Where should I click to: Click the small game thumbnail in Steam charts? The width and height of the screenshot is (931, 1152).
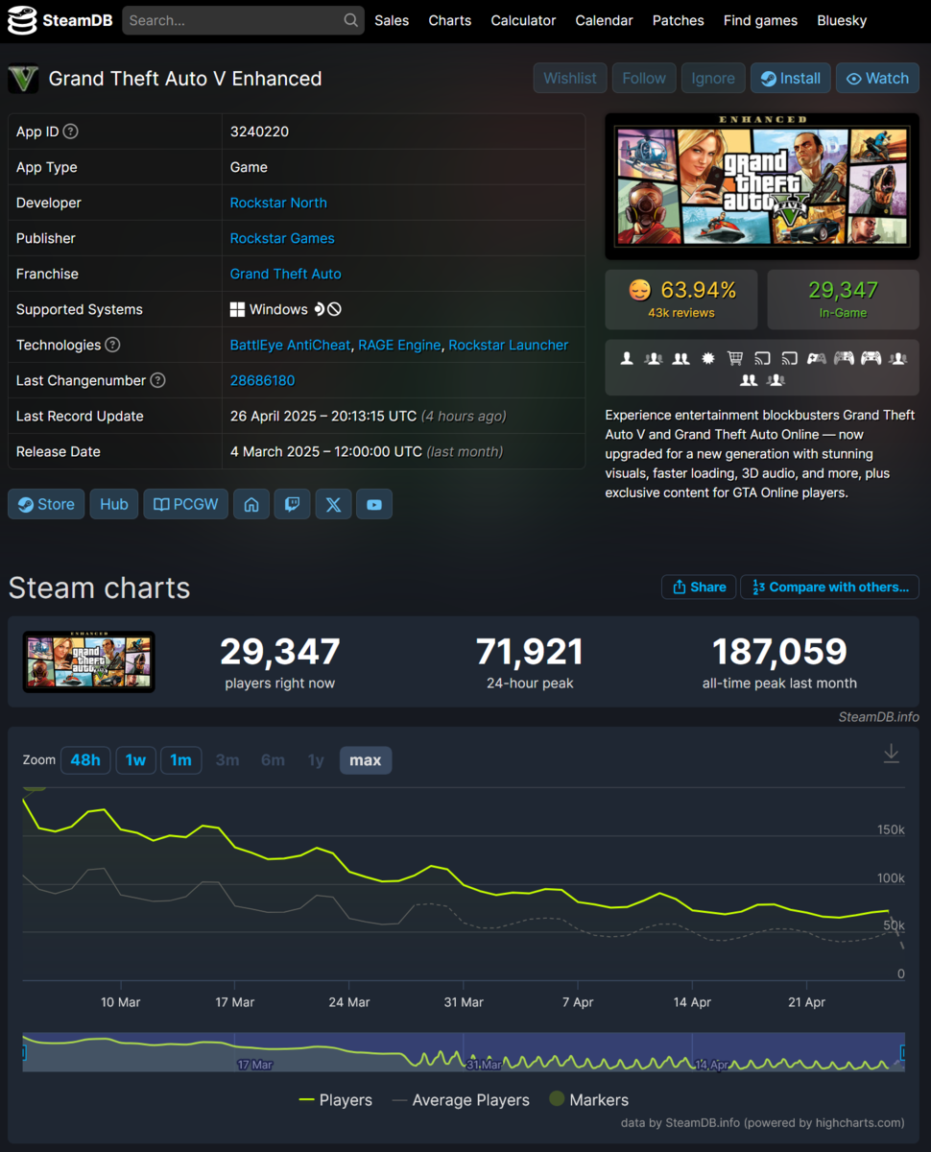[88, 662]
